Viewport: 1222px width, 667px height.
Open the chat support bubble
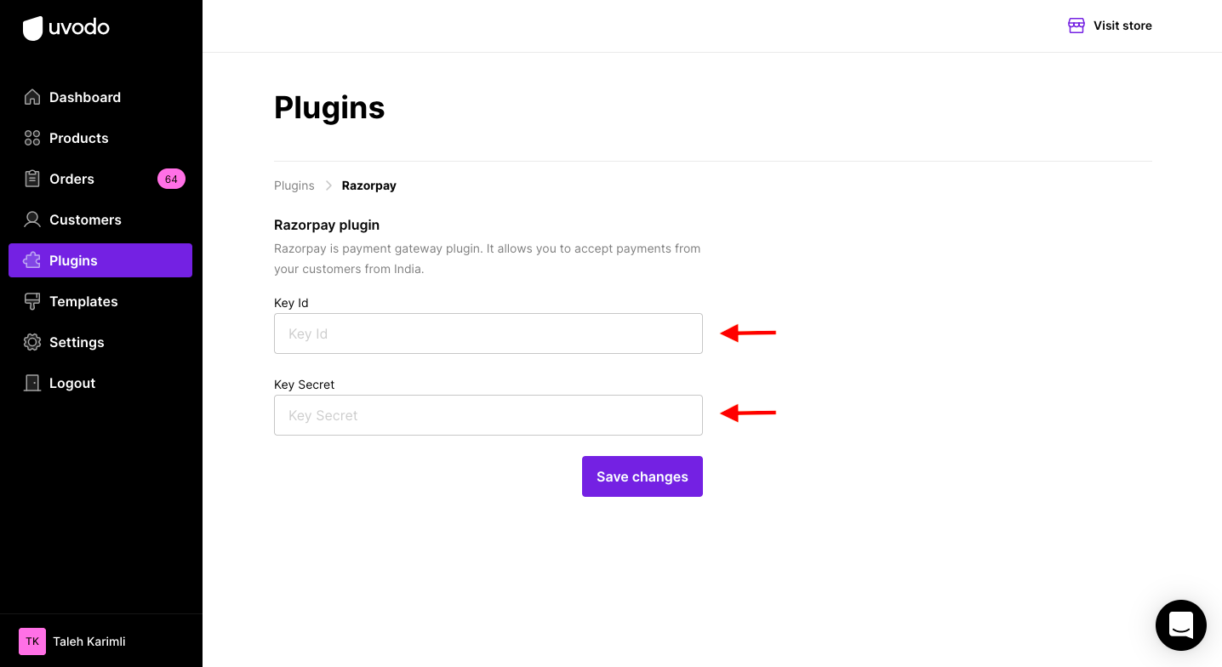(1181, 625)
